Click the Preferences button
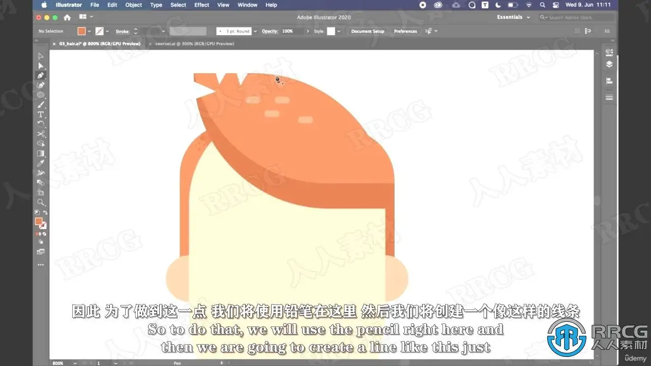 coord(405,32)
